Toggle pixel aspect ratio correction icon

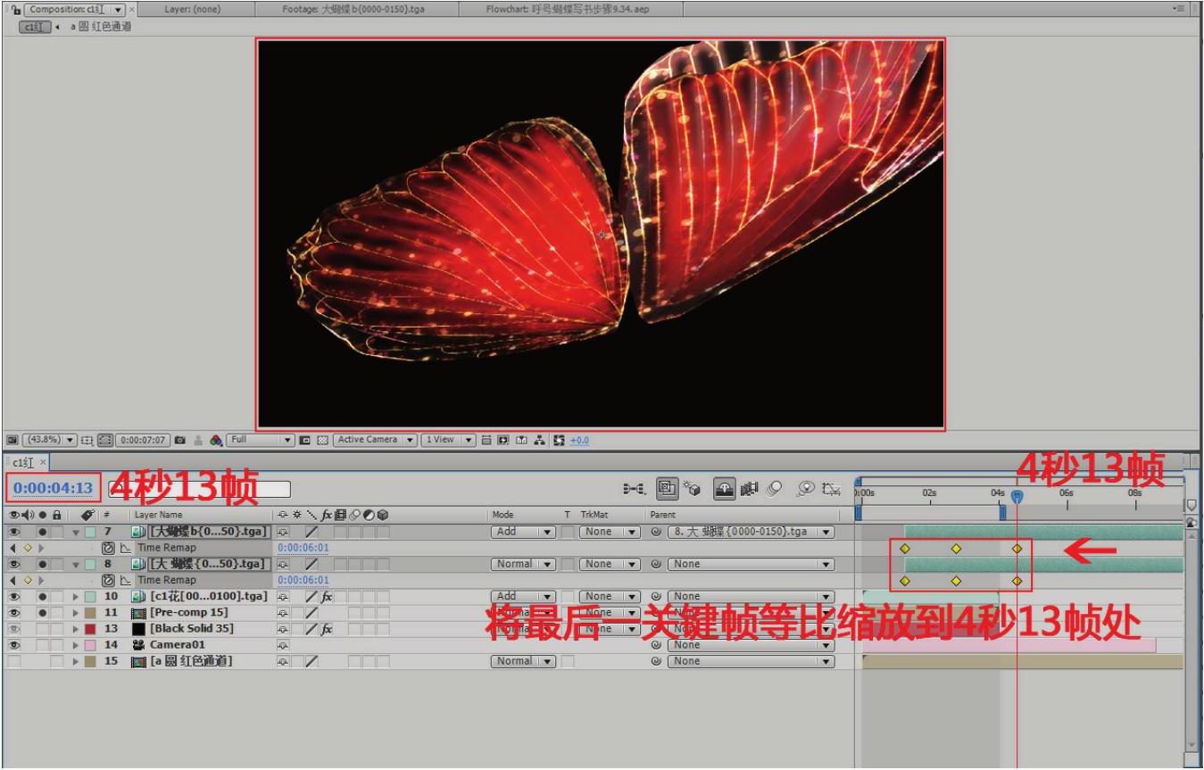point(486,440)
